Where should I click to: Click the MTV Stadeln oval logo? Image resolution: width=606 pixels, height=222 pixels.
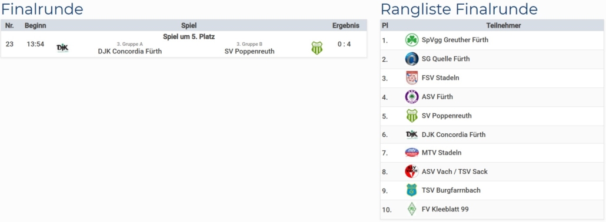(x=412, y=153)
